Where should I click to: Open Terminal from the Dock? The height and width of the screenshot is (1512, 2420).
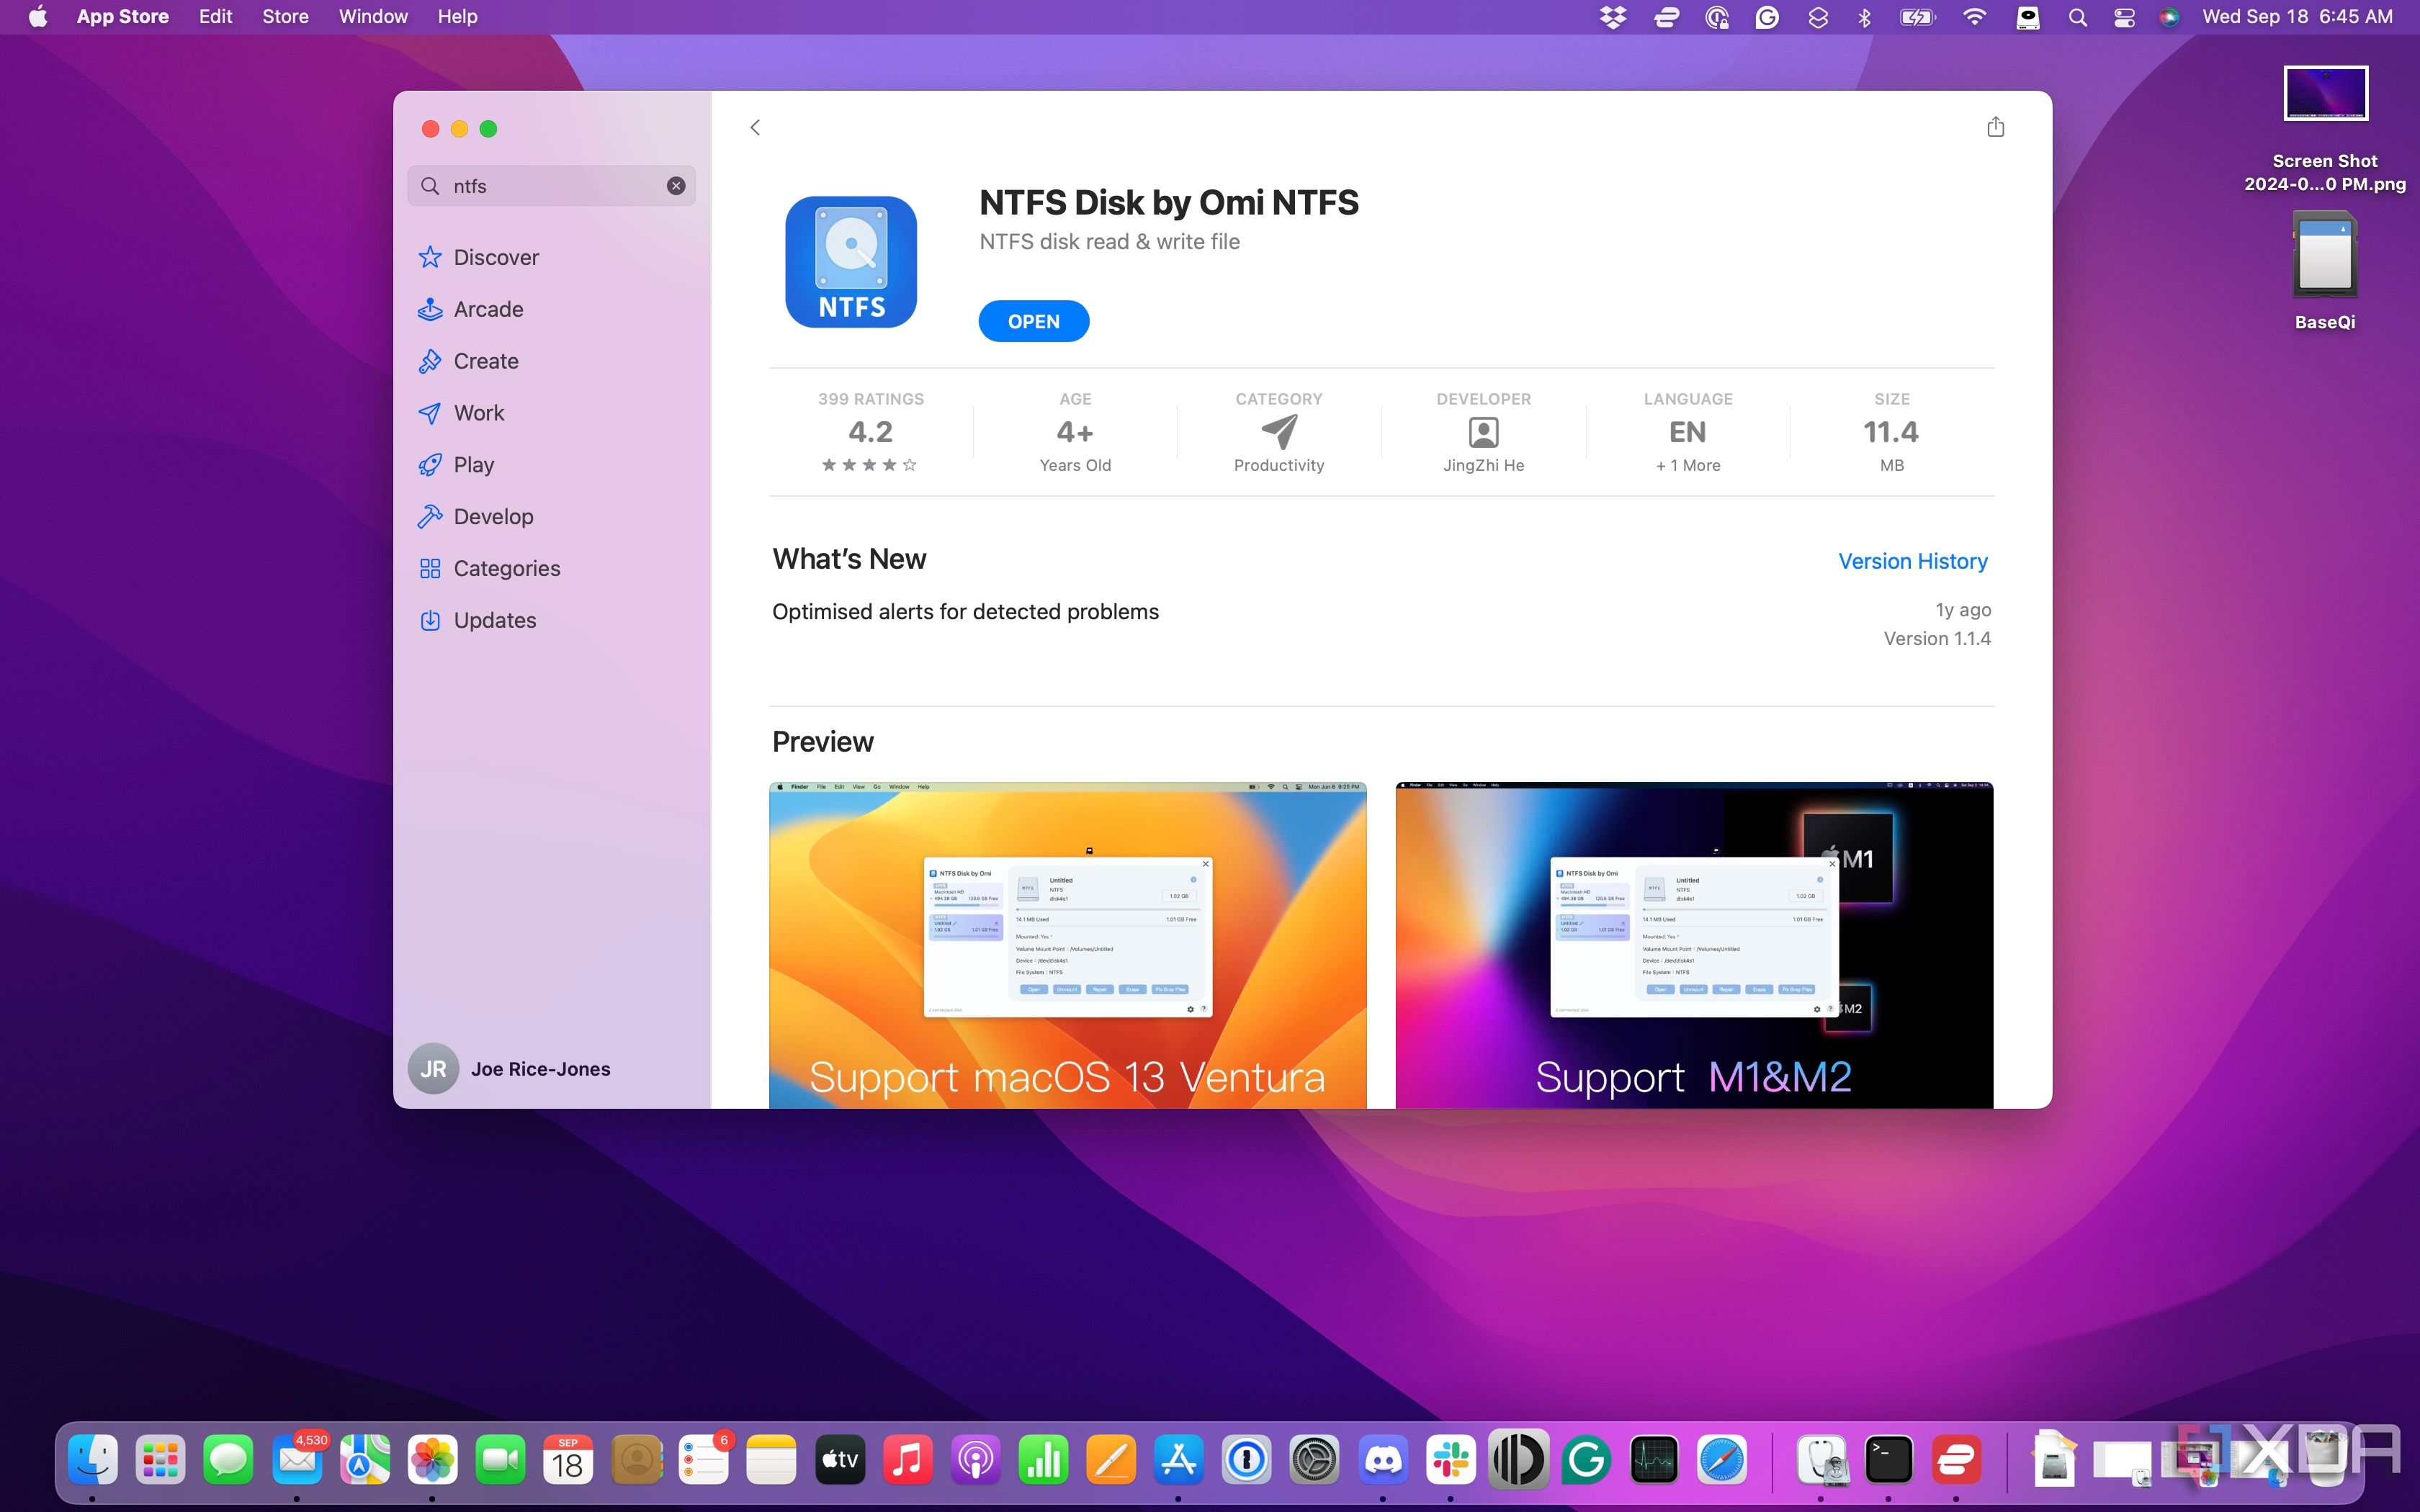pos(1888,1460)
